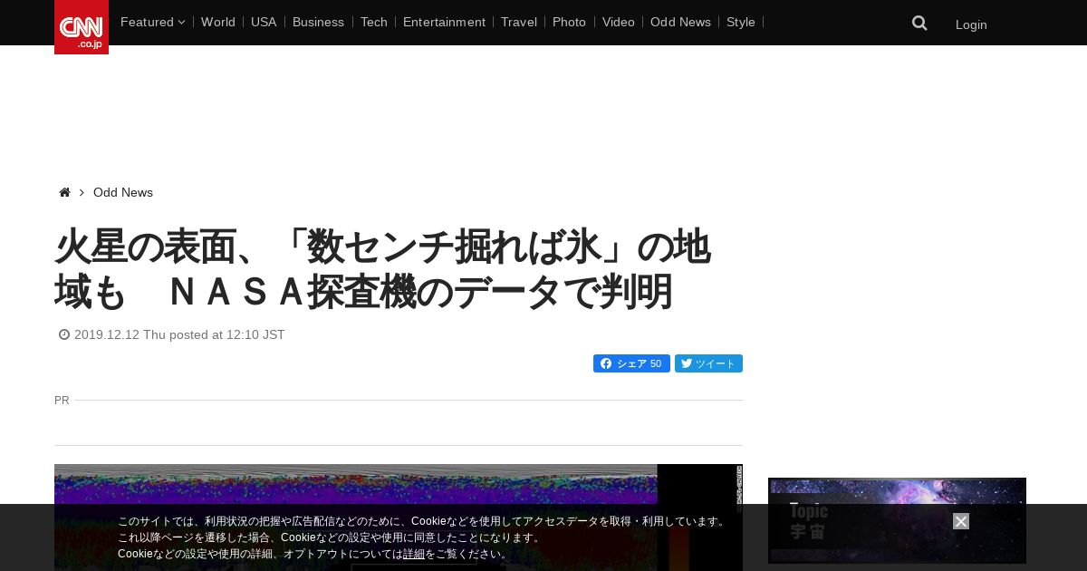Screen dimensions: 1087x571
Task: Open the Style section
Action: (741, 22)
